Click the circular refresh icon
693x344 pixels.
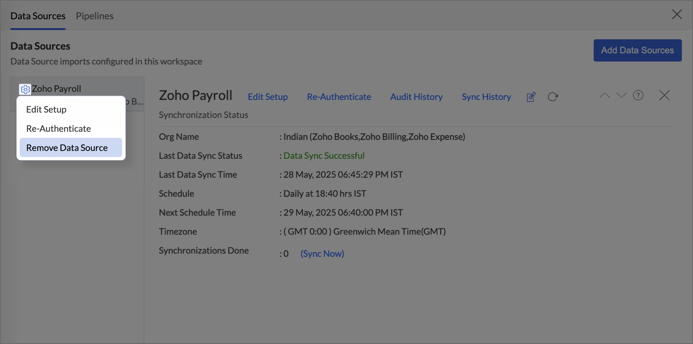[553, 97]
